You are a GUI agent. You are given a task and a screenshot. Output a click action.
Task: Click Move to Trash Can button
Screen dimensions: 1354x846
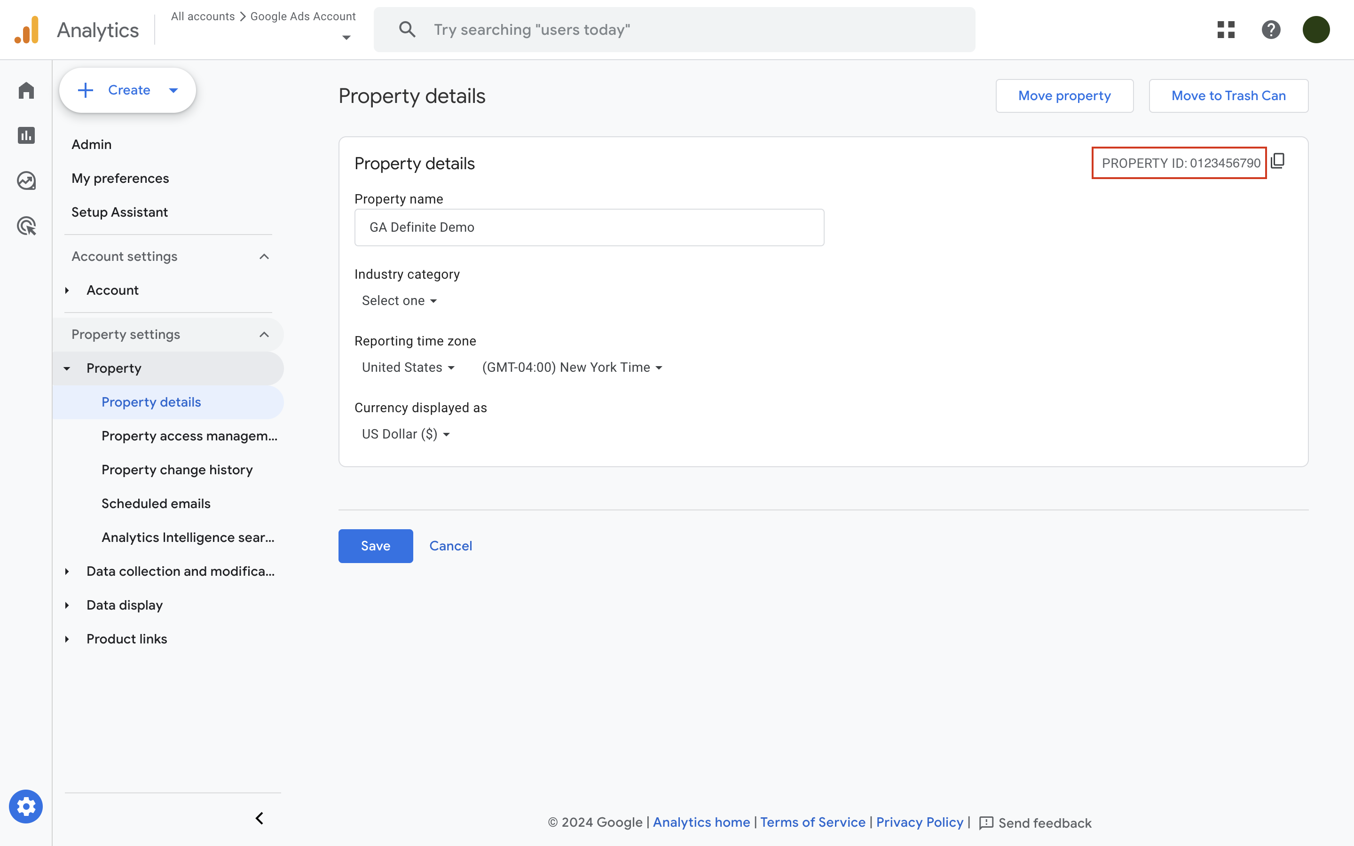[x=1228, y=96]
